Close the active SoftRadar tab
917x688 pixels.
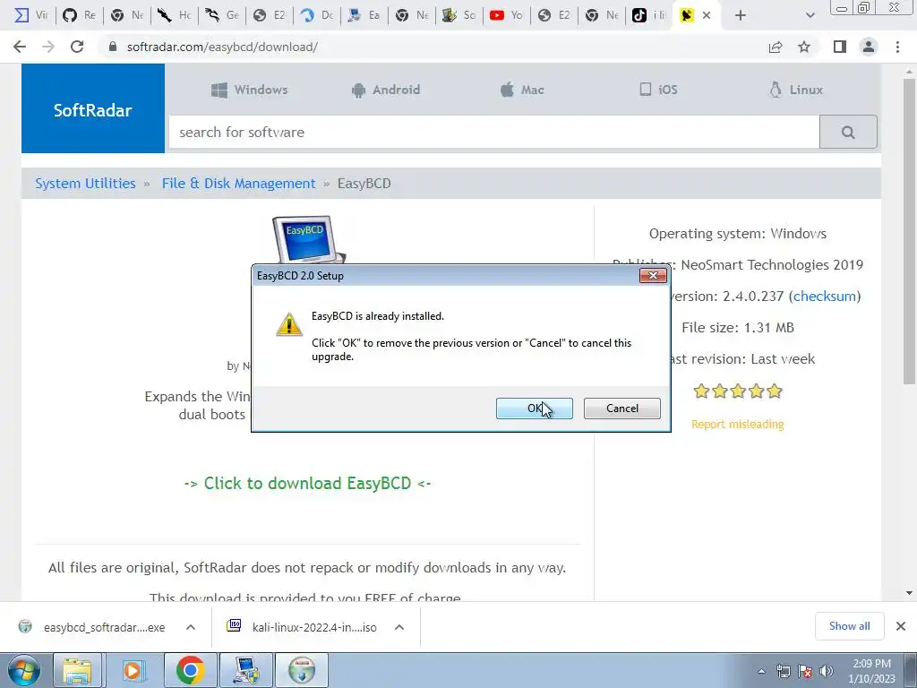(x=707, y=15)
